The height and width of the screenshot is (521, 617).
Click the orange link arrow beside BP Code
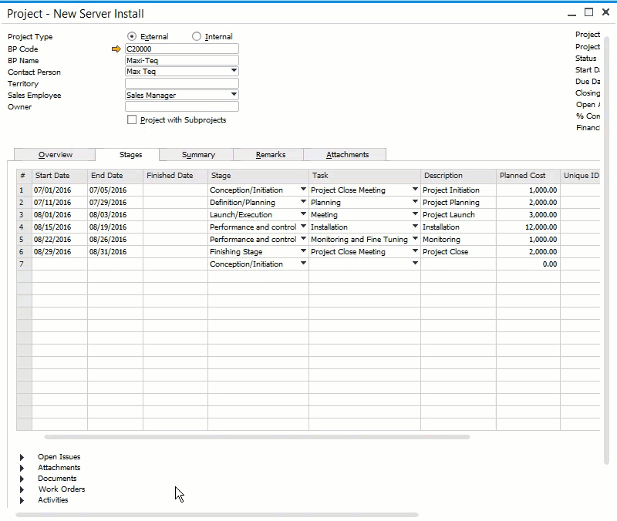pyautogui.click(x=115, y=49)
